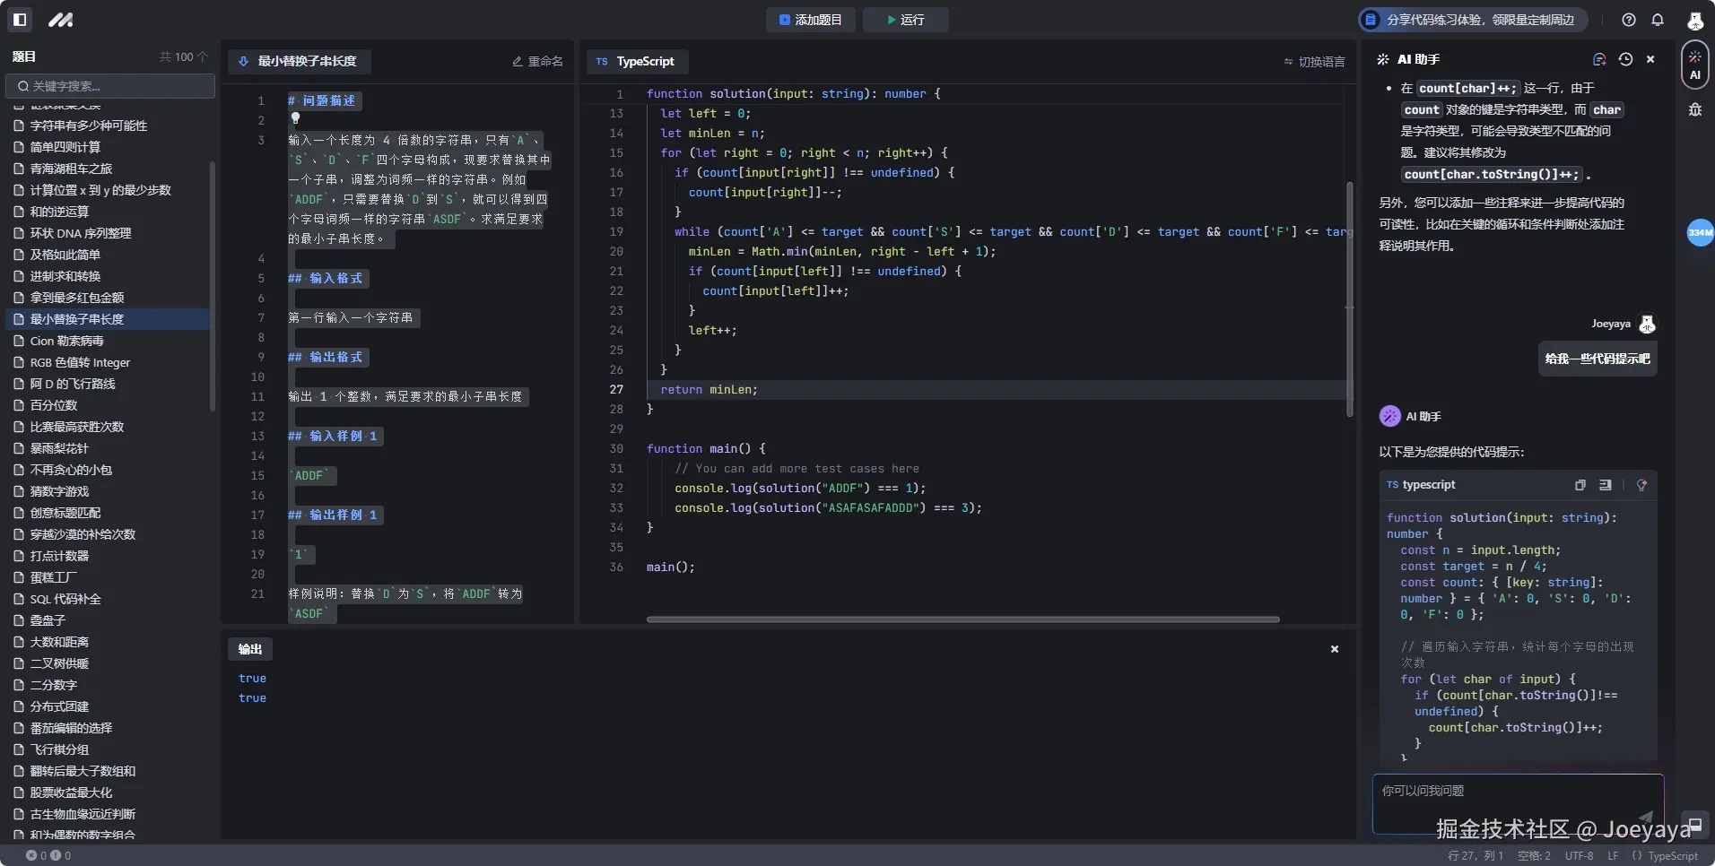Image resolution: width=1715 pixels, height=866 pixels.
Task: Insert AI code snippet into editor
Action: point(1606,485)
